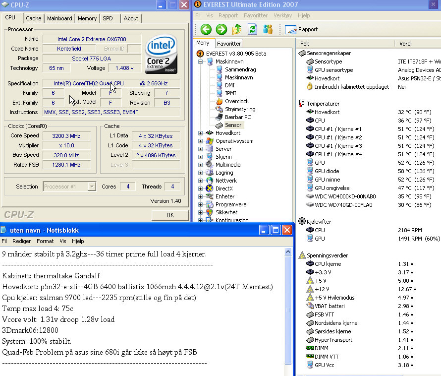Viewport: 441px width, 376px height.
Task: Click the fan icon beside Kjølevifter
Action: coord(302,221)
